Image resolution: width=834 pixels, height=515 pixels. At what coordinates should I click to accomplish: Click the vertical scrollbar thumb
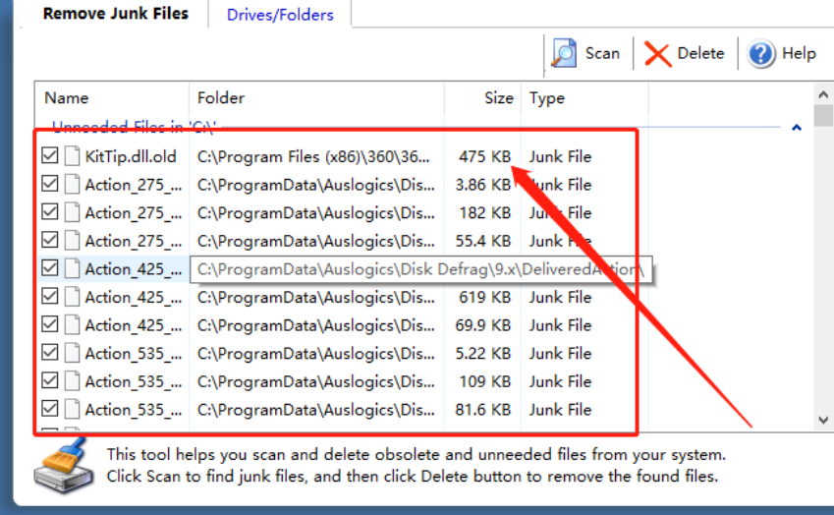tap(823, 115)
